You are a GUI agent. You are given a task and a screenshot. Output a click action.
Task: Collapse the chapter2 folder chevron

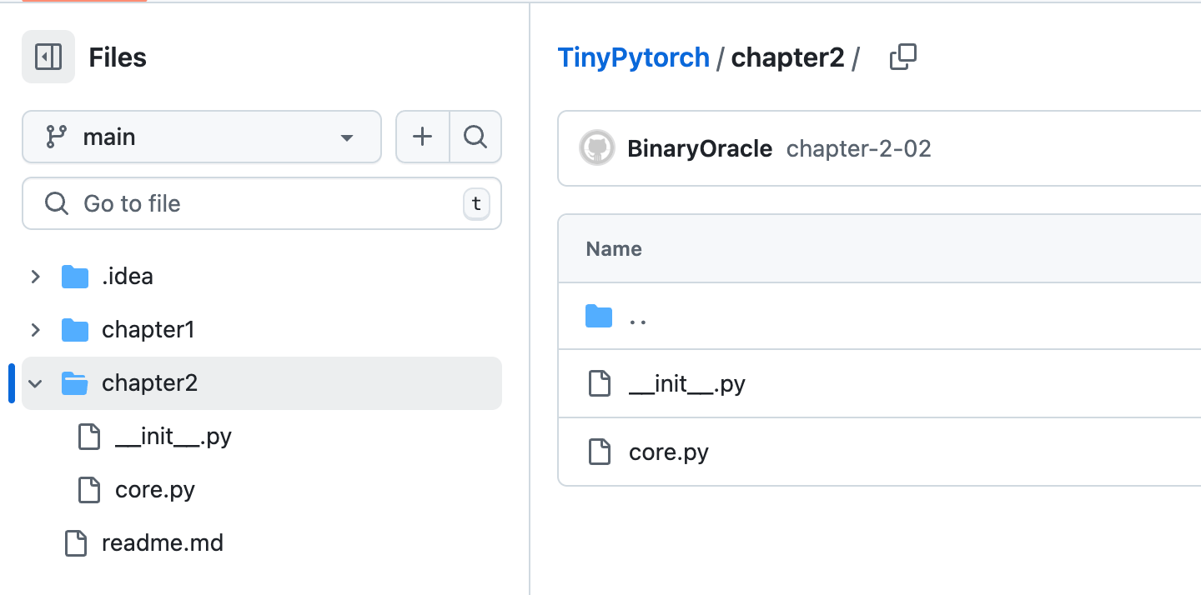coord(35,383)
